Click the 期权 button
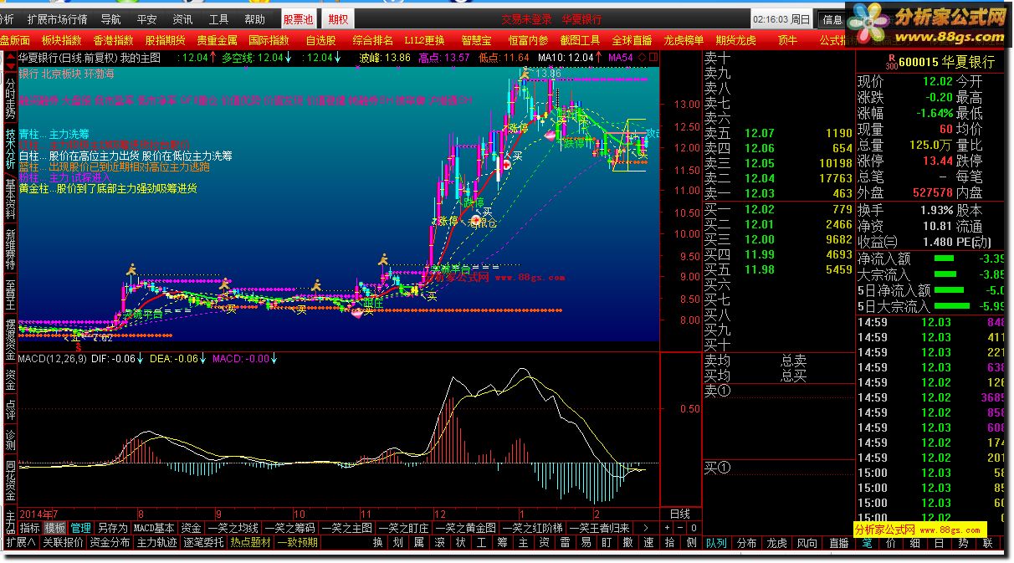Viewport: 1014px width, 563px height. point(339,19)
